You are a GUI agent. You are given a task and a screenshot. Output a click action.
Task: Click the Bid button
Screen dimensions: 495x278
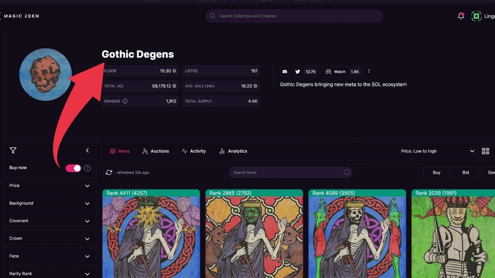point(465,173)
